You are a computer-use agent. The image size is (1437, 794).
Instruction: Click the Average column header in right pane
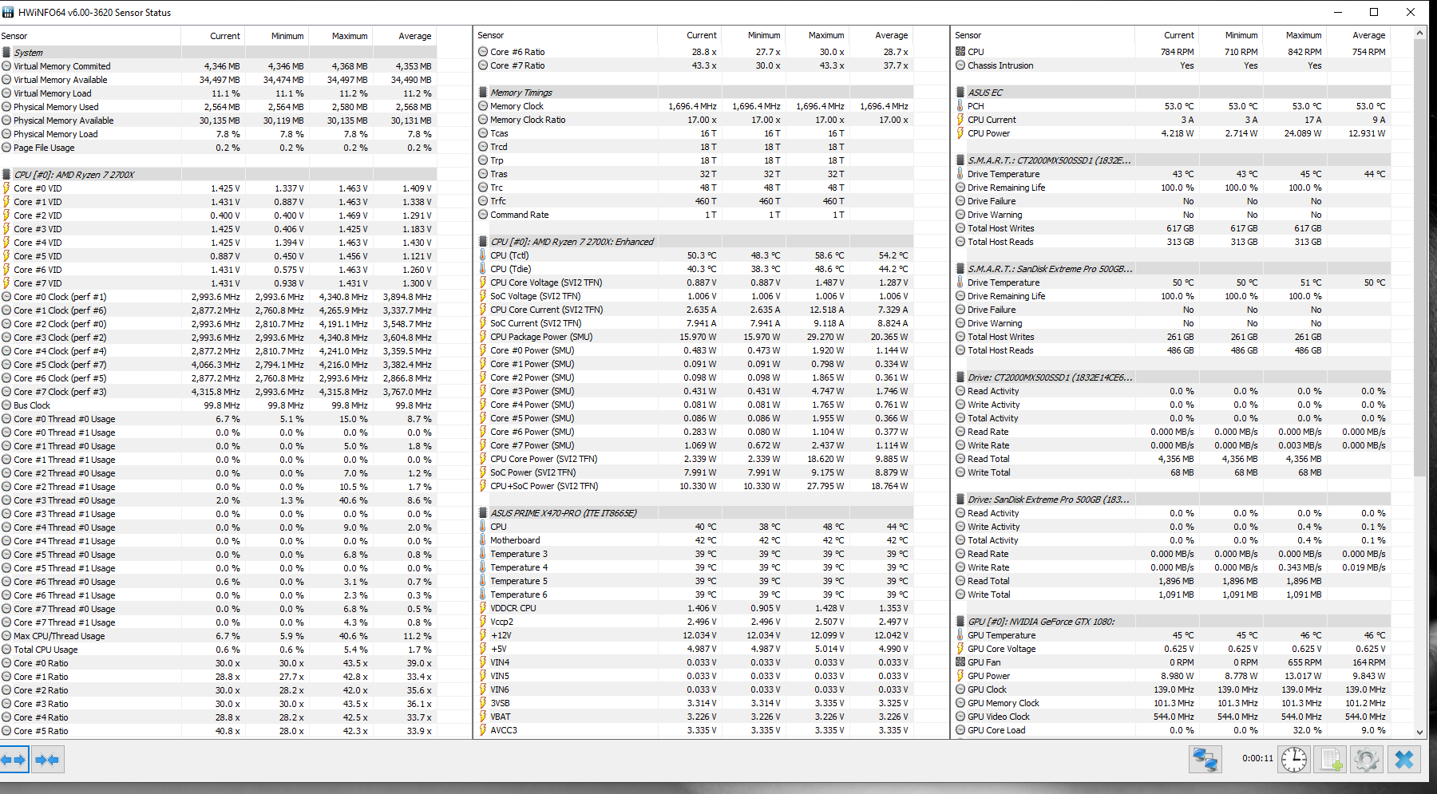coord(1357,35)
